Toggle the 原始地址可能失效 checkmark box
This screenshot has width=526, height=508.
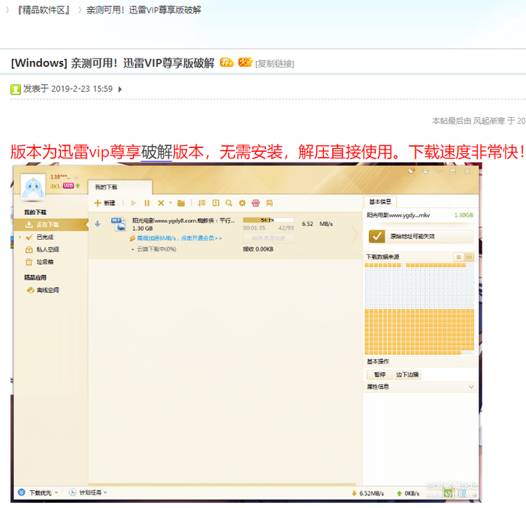coord(377,236)
